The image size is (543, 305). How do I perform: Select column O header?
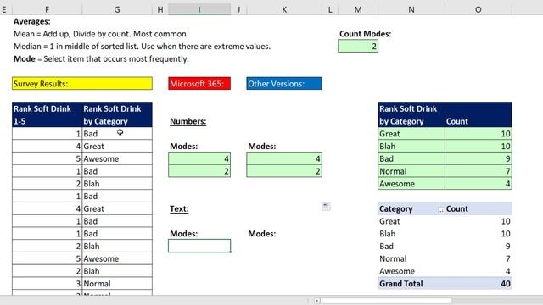[479, 9]
